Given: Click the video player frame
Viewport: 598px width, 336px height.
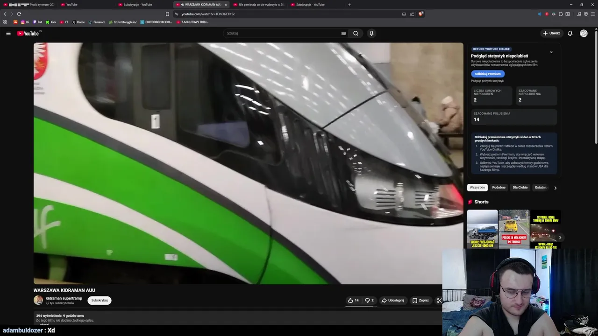Looking at the screenshot, I should pyautogui.click(x=249, y=163).
